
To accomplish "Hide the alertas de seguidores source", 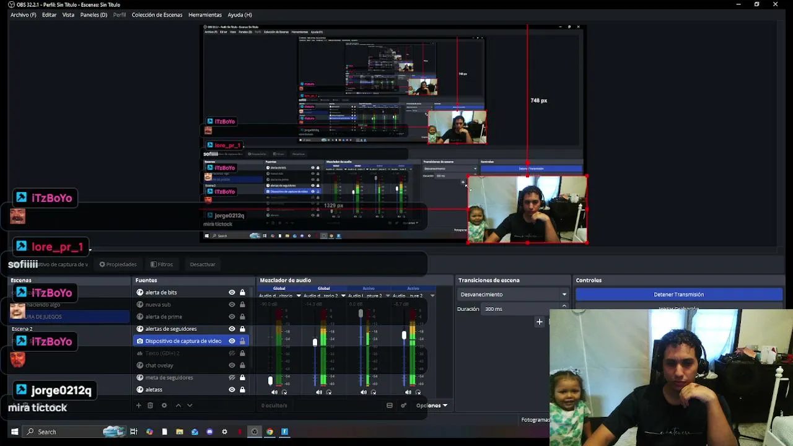I will 232,329.
